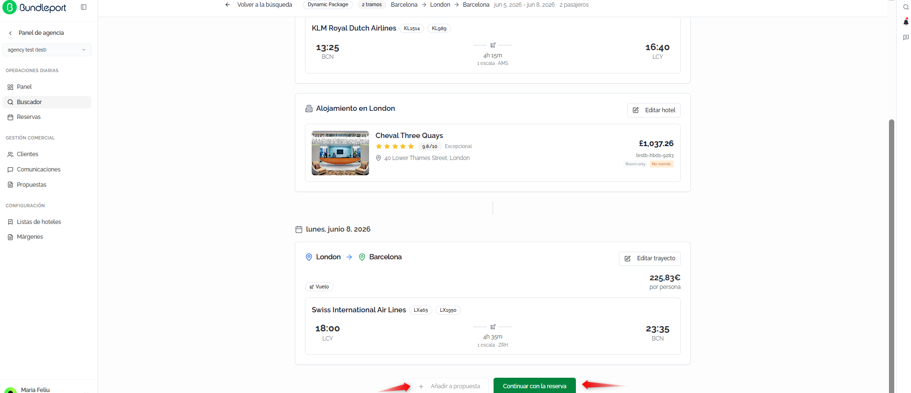Click the location pin by 40 Lower Thames Street

[x=379, y=158]
